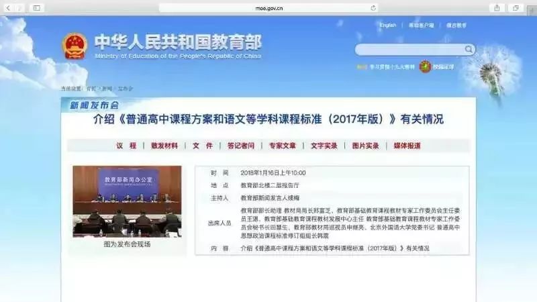Viewport: 537px width, 302px height.
Task: Click Safari's forward arrow button
Action: tap(19, 8)
